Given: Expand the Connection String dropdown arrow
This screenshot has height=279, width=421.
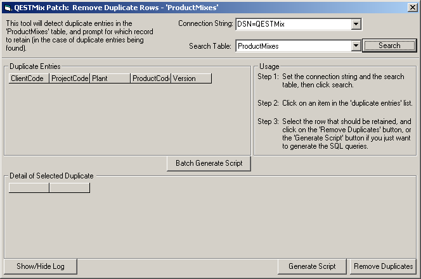Looking at the screenshot, I should tap(356, 24).
